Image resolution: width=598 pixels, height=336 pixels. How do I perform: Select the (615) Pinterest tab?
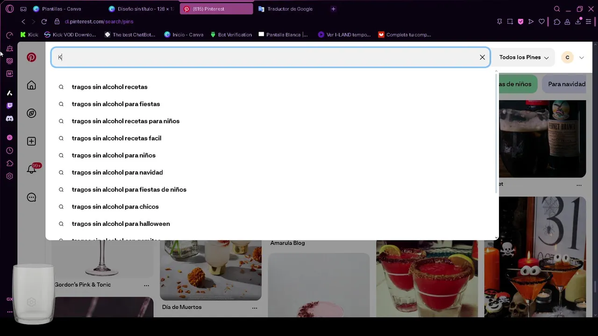[x=216, y=9]
